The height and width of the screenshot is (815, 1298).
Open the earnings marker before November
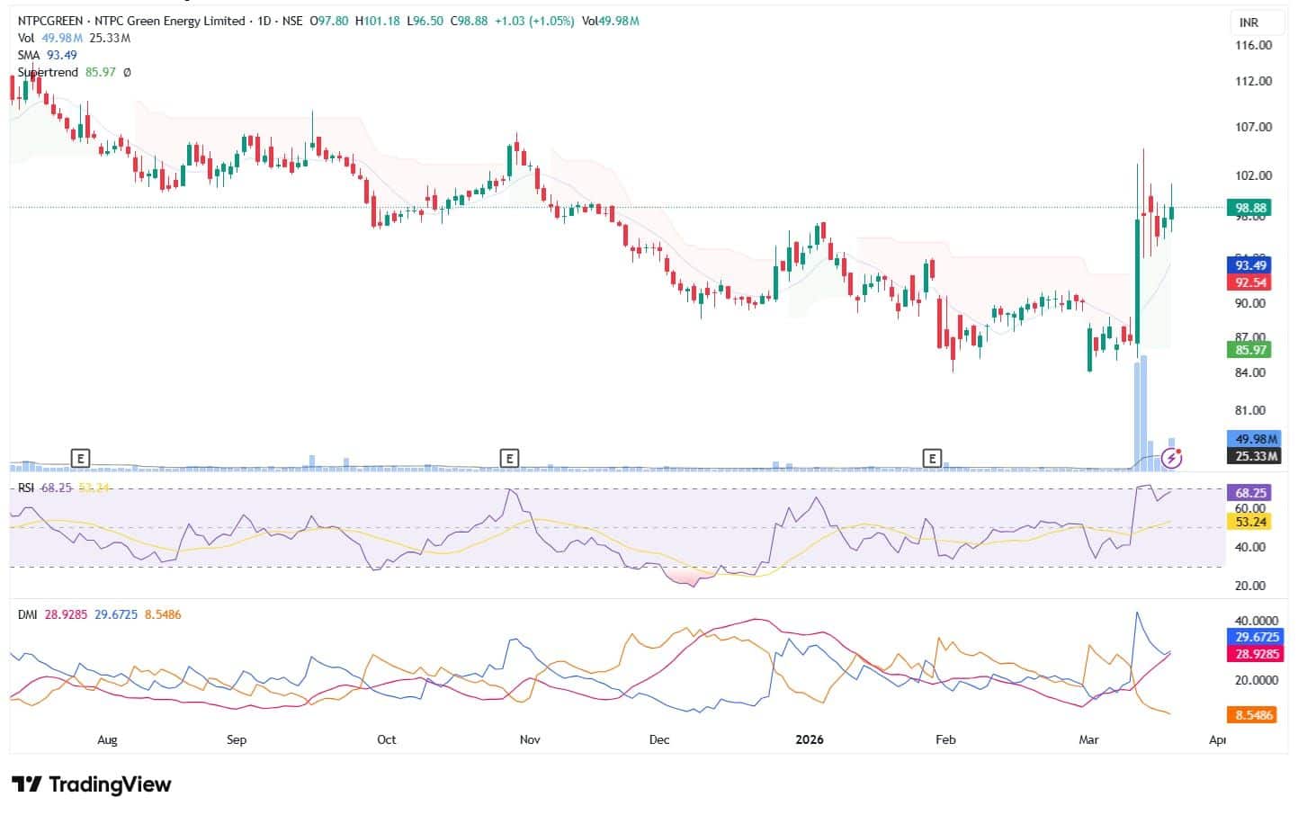point(510,459)
